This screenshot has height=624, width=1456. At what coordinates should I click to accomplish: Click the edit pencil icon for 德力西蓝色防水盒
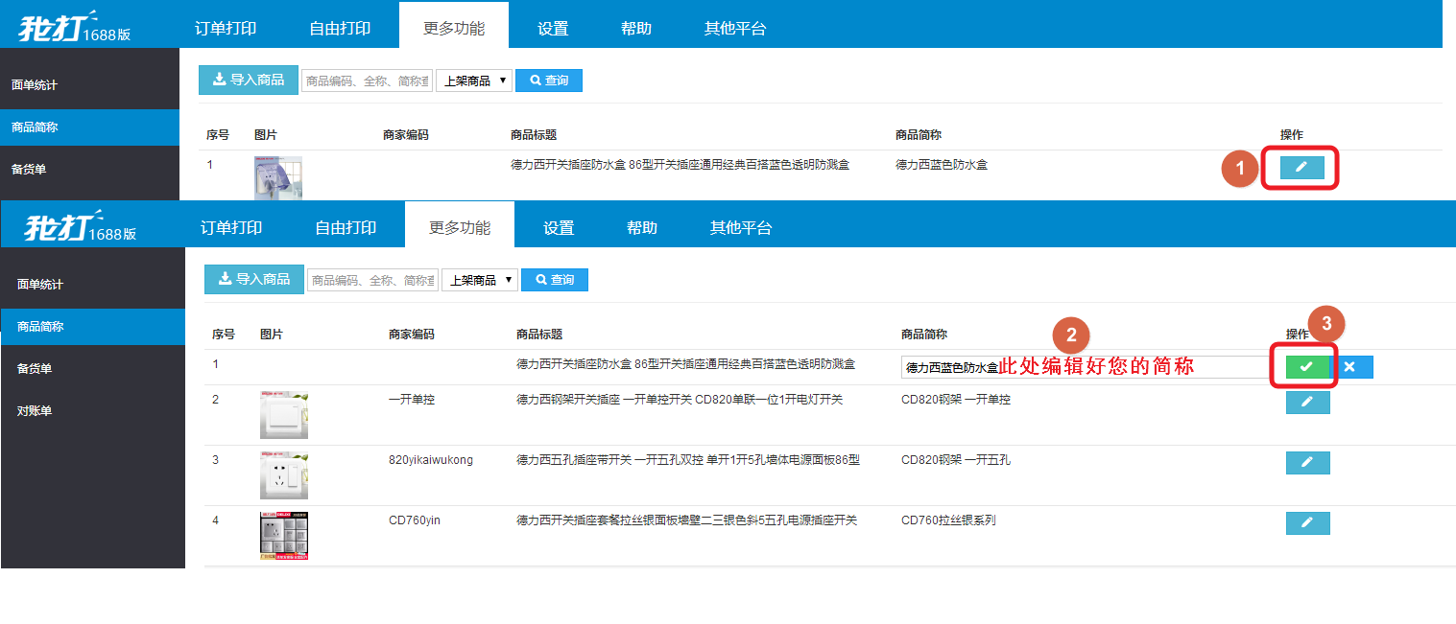click(x=1301, y=168)
